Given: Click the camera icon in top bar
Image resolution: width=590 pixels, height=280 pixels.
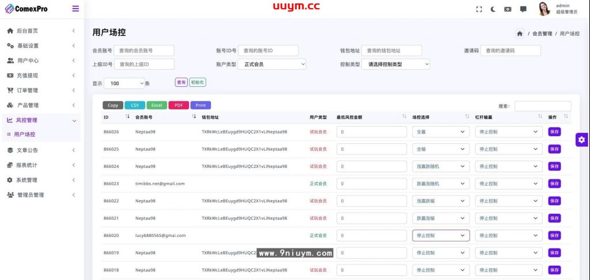Looking at the screenshot, I should (508, 9).
